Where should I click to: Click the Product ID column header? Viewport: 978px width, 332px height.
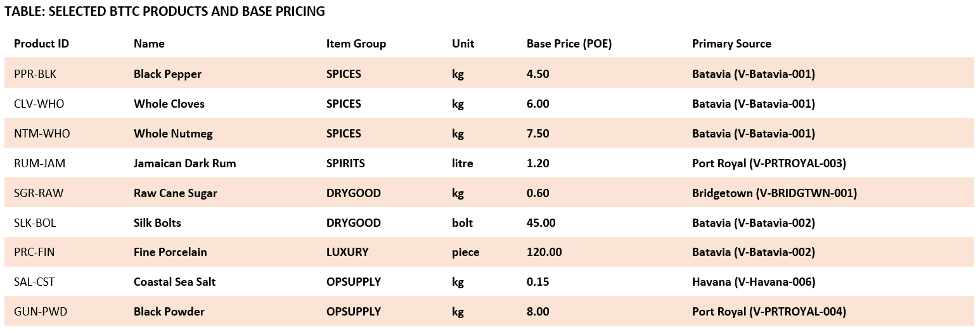tap(41, 44)
